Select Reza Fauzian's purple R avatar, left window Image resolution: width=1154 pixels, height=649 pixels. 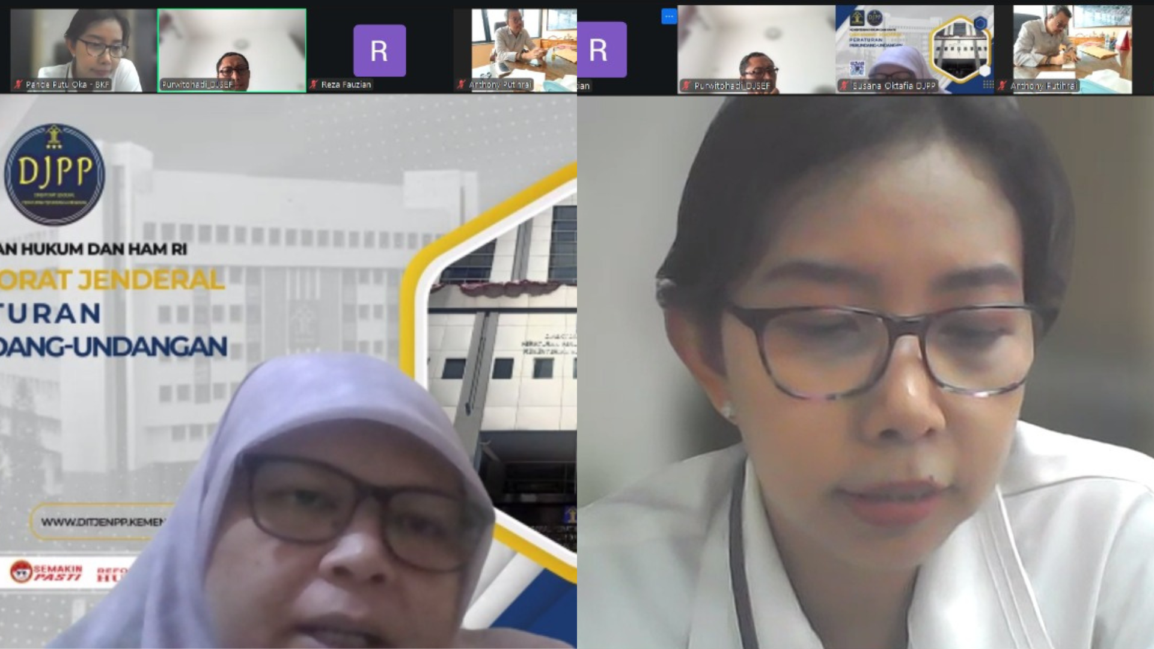pyautogui.click(x=379, y=50)
